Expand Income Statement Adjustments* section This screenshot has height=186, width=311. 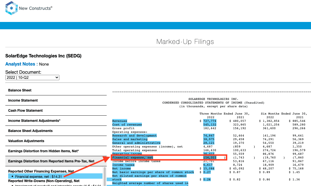point(56,120)
